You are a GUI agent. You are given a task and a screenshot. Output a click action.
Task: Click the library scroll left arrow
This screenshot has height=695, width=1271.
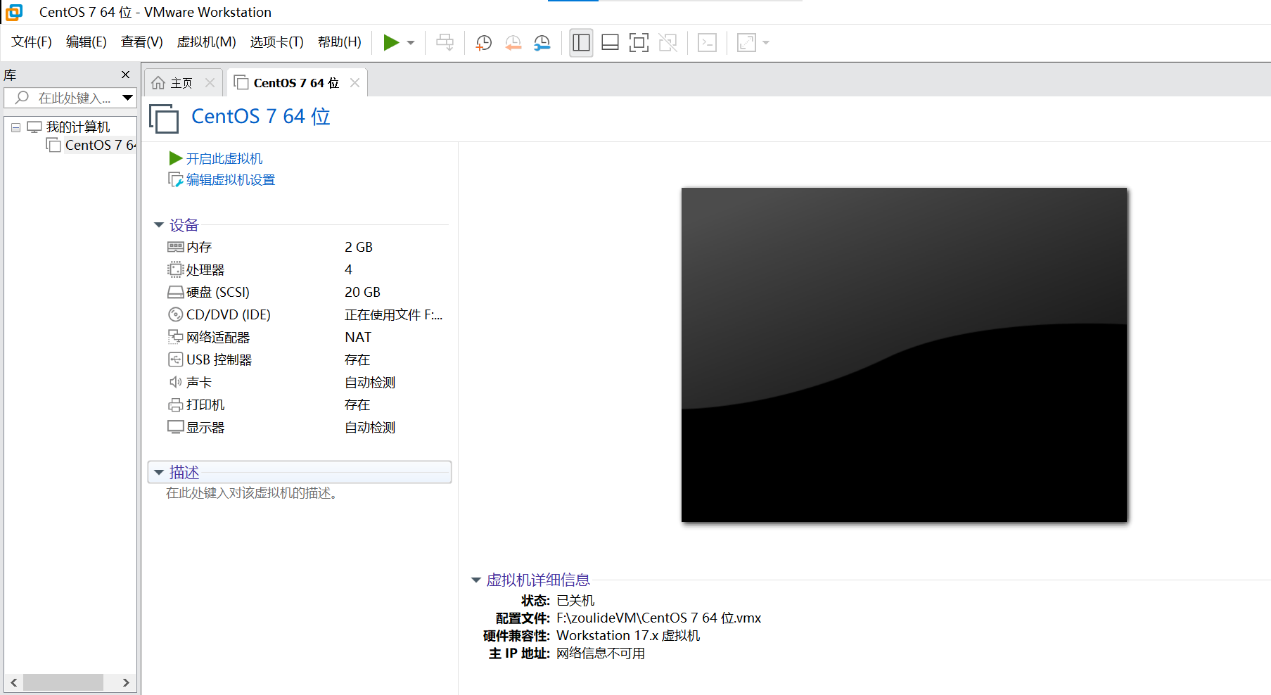[x=13, y=682]
